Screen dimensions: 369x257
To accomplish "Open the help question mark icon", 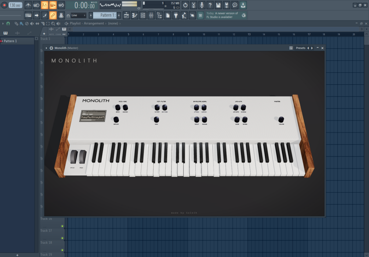I will (210, 5).
